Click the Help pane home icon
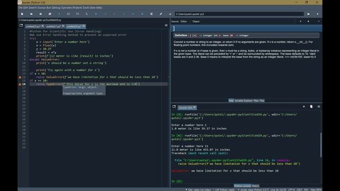The height and width of the screenshot is (191, 340). pos(301,21)
